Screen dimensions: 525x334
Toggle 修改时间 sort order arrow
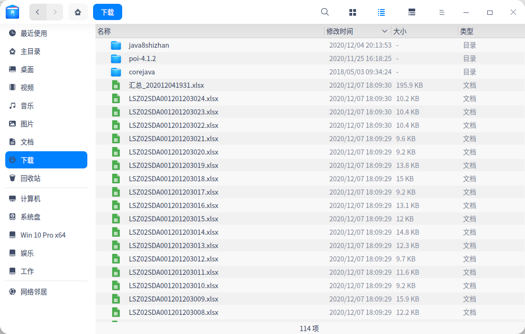[x=384, y=31]
